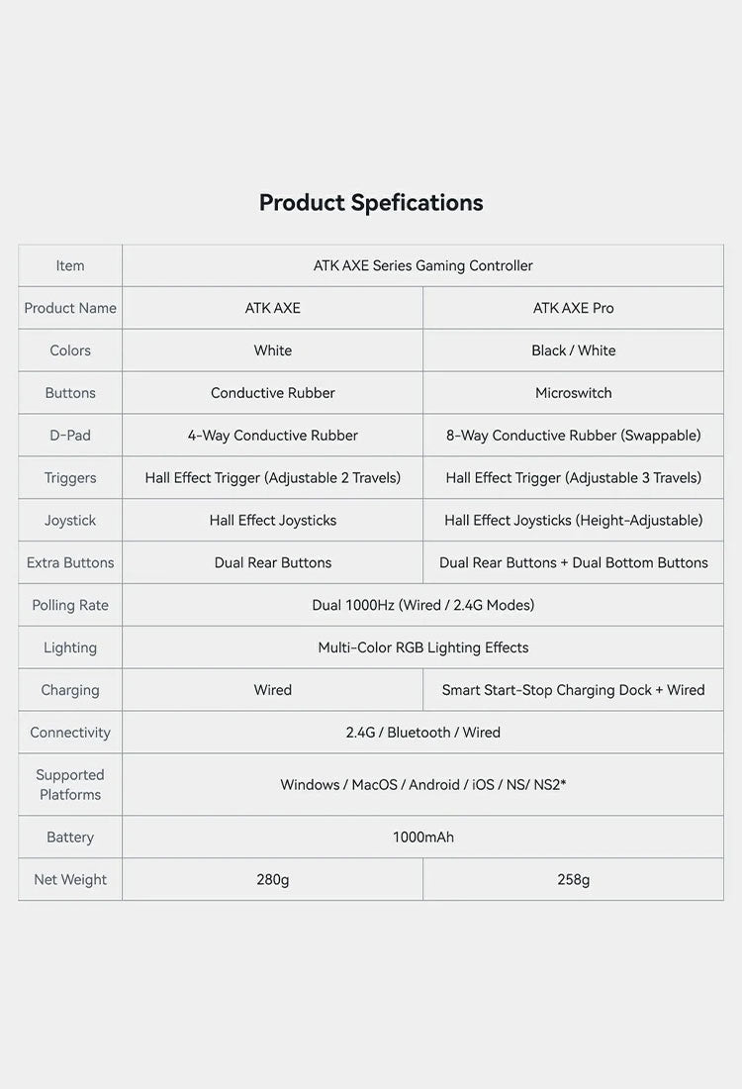Image resolution: width=742 pixels, height=1089 pixels.
Task: Click the Dual 1000Hz polling rate value
Action: (x=422, y=605)
